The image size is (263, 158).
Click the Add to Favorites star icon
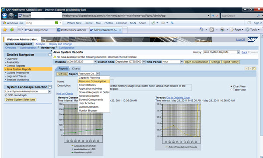(12, 30)
